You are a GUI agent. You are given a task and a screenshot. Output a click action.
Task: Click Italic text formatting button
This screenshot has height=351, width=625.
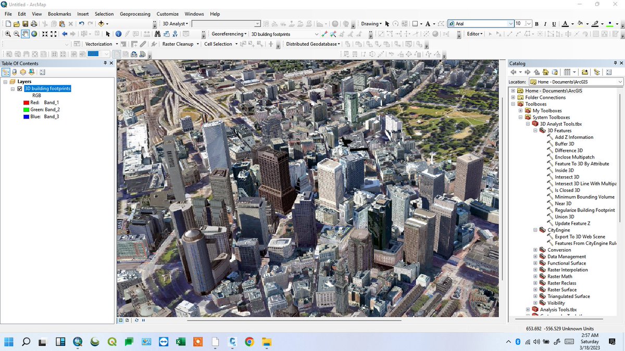point(545,24)
